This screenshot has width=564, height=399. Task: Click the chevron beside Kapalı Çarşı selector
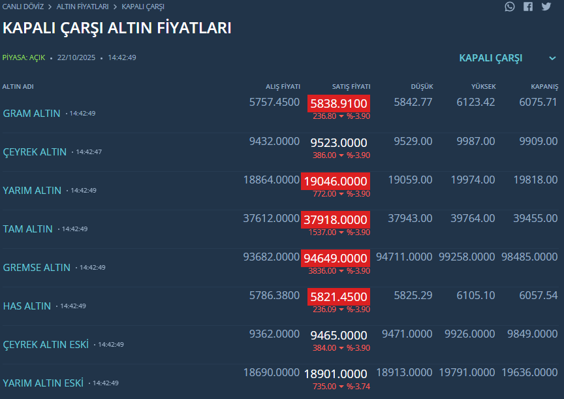(x=552, y=58)
